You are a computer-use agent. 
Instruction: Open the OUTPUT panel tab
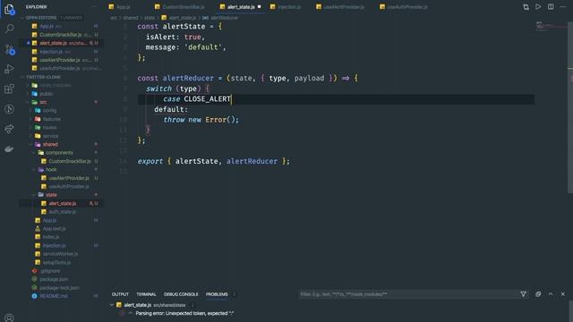pyautogui.click(x=120, y=294)
